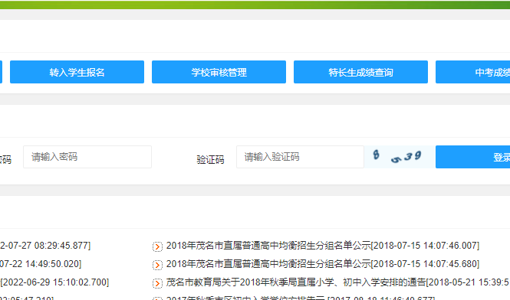Open the 转入学生报名 page
This screenshot has width=510, height=300.
tap(77, 72)
